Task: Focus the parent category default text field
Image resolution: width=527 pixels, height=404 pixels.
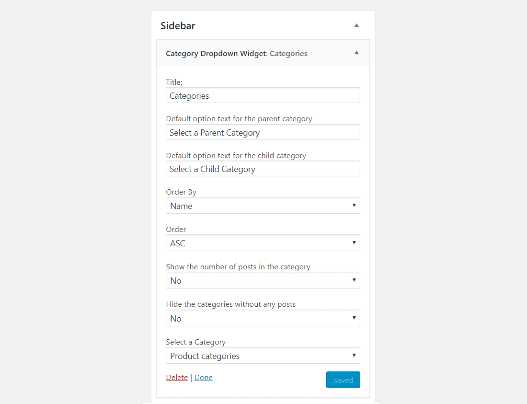Action: coord(263,132)
